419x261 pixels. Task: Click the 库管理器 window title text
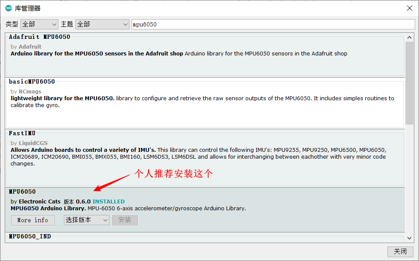(28, 8)
